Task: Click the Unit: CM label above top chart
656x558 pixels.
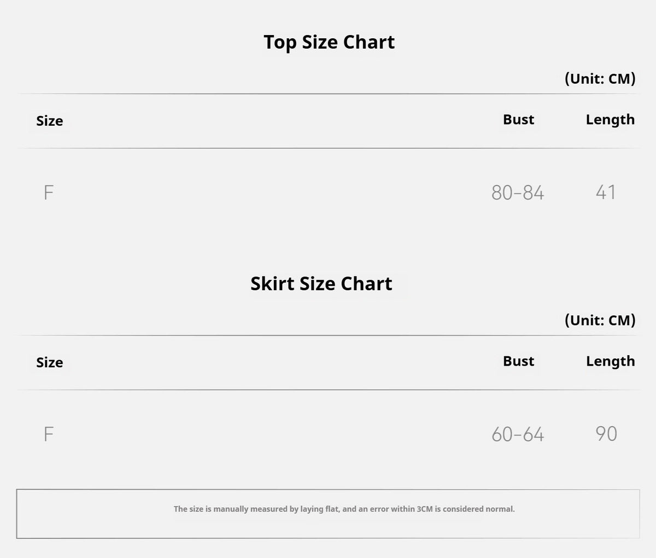Action: (x=600, y=79)
